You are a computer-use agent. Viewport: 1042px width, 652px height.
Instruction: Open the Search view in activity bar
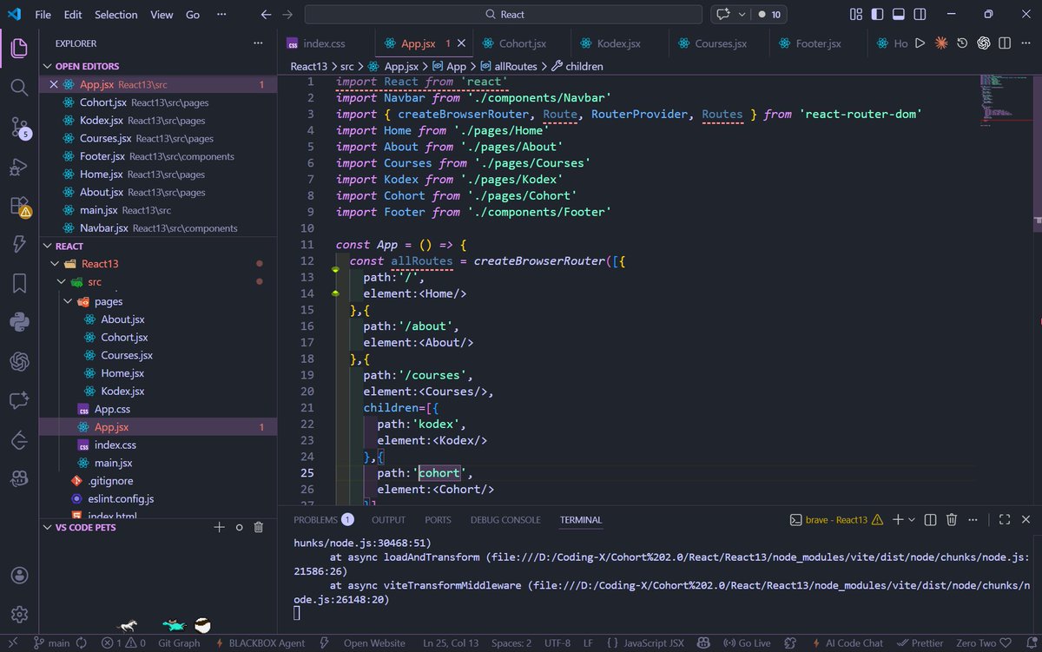point(19,87)
